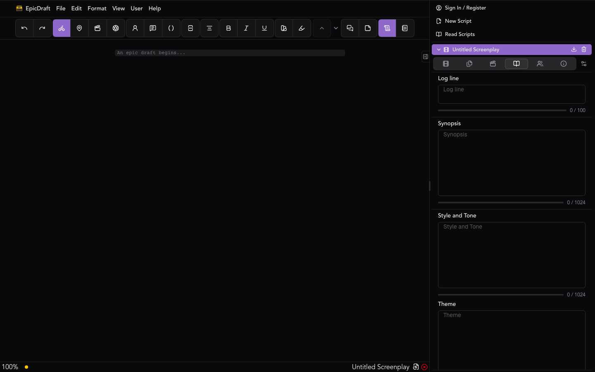Switch to the copies/pages tab

(469, 64)
